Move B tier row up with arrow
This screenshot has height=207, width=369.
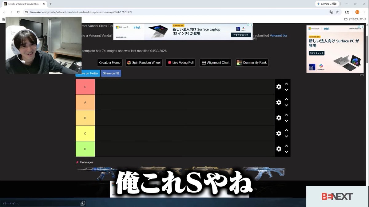pyautogui.click(x=286, y=115)
